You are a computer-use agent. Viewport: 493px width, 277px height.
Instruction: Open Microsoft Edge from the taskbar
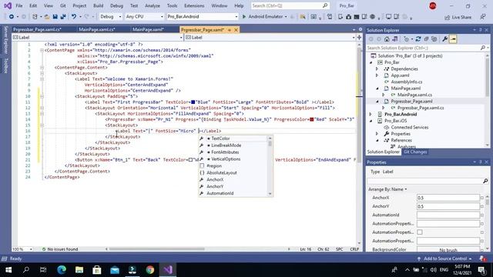click(62, 270)
